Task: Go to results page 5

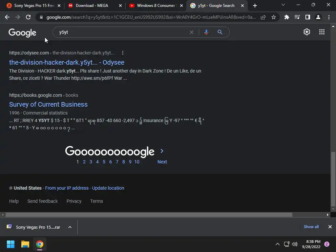Action: pyautogui.click(x=104, y=162)
